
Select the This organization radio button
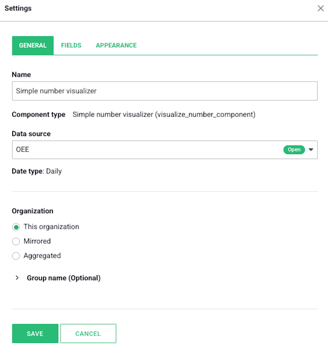16,227
